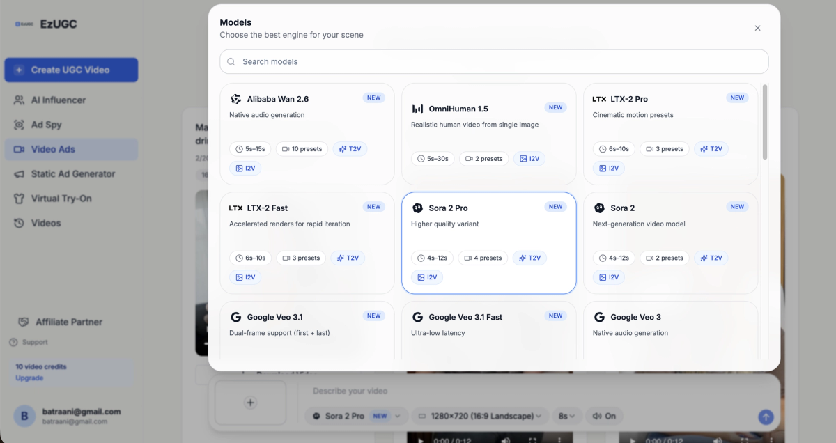The height and width of the screenshot is (443, 836).
Task: Click the Virtual Try-On shirt icon
Action: pyautogui.click(x=19, y=199)
